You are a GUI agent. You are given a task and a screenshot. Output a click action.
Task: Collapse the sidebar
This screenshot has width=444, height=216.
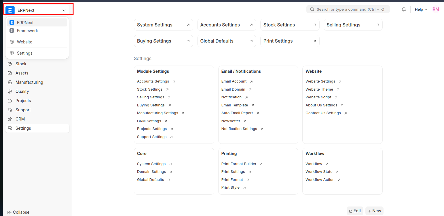click(x=18, y=212)
